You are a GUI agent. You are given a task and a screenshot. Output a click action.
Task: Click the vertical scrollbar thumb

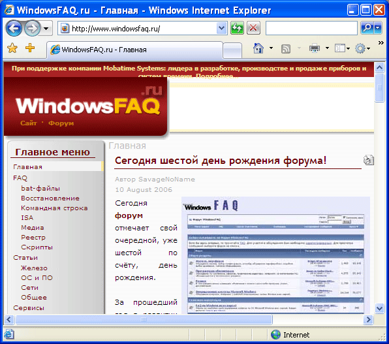(x=380, y=87)
